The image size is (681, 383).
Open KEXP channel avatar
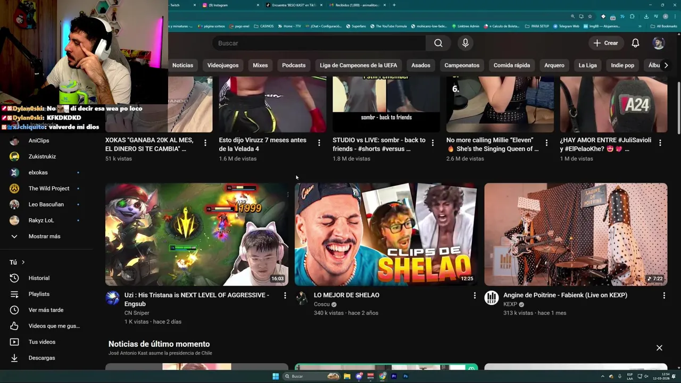tap(491, 298)
